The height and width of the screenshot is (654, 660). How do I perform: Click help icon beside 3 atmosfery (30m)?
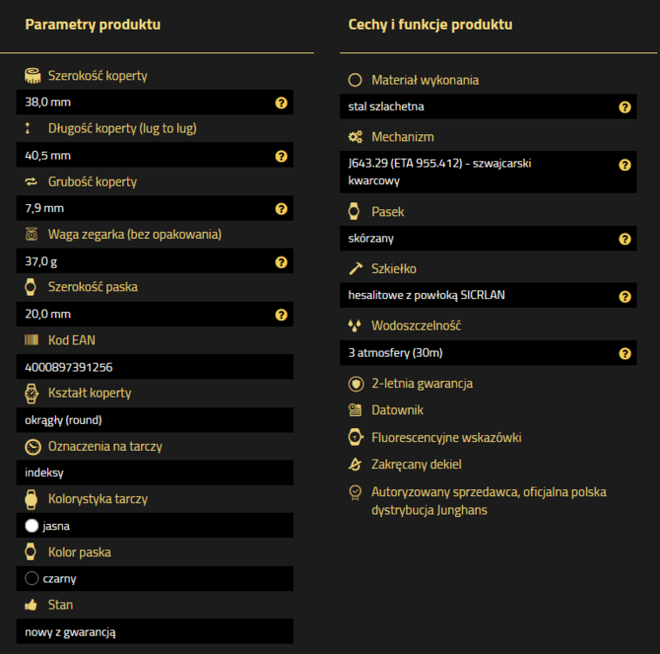624,353
